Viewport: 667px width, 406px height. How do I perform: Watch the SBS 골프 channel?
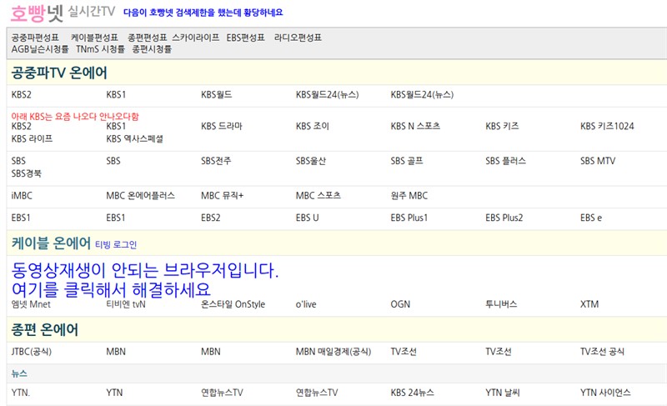[407, 161]
